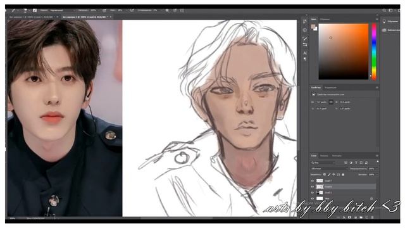Create new group folder icon at Layers bottom
405x228 pixels.
pos(361,217)
